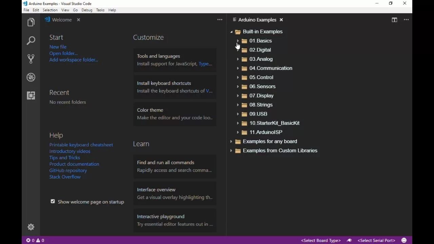434x244 pixels.
Task: Open the Debug view in activity bar
Action: tap(31, 77)
